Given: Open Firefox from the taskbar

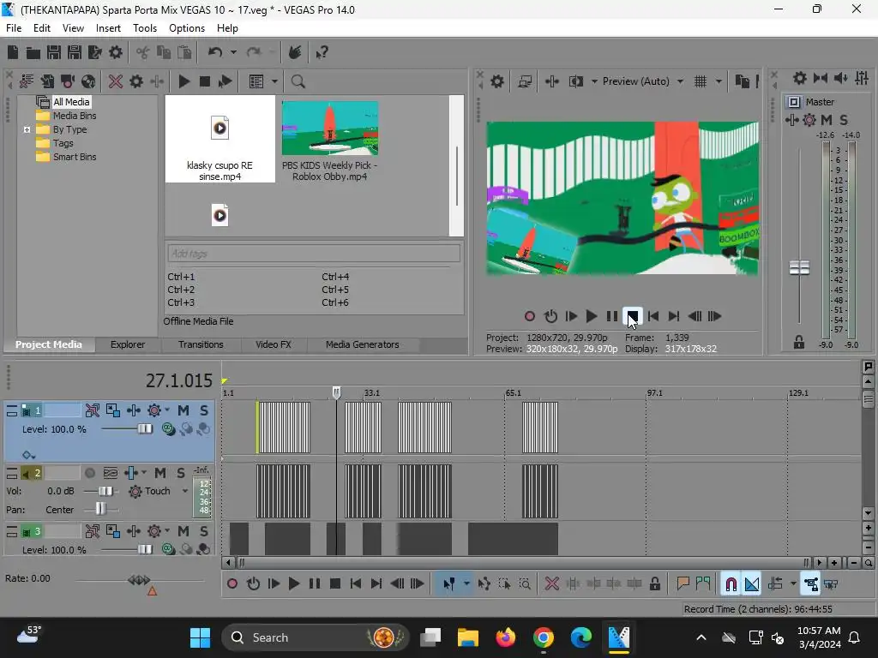Looking at the screenshot, I should (x=506, y=637).
